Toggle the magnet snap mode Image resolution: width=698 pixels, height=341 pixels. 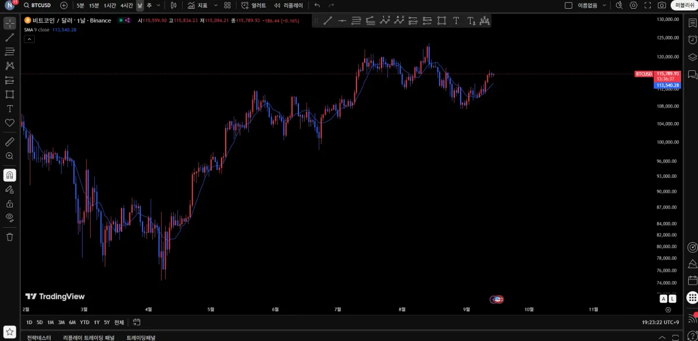tap(10, 175)
